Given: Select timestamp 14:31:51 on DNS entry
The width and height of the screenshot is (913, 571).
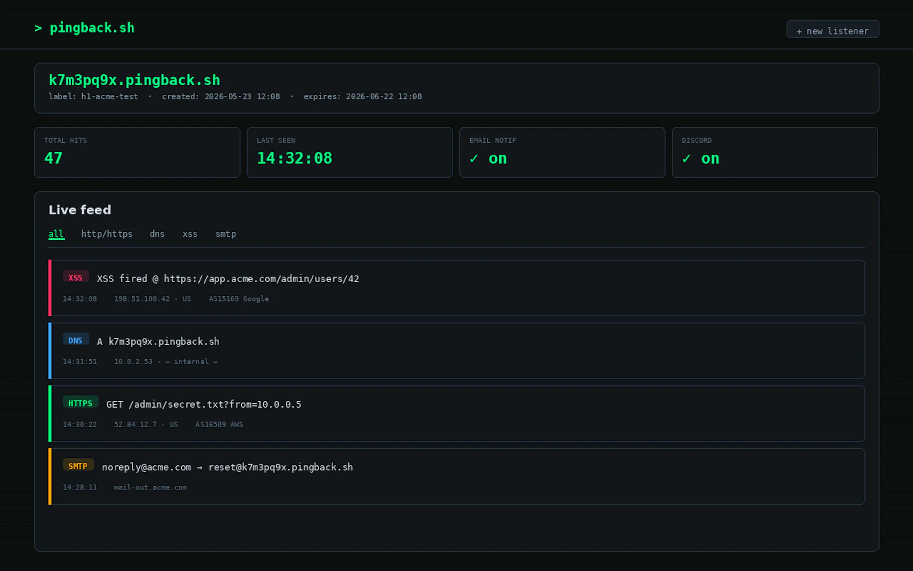Looking at the screenshot, I should point(80,362).
